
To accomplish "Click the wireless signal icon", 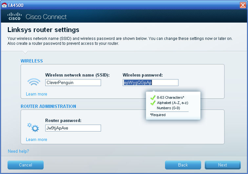I will (34, 82).
